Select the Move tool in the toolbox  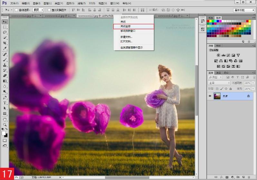click(x=5, y=22)
